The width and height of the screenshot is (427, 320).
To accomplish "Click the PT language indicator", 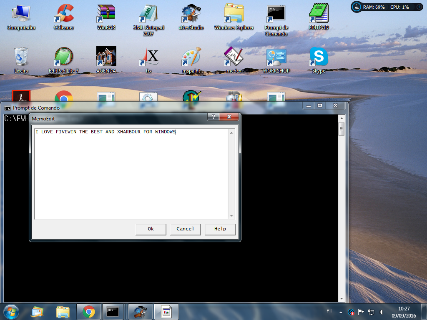I will (x=329, y=311).
